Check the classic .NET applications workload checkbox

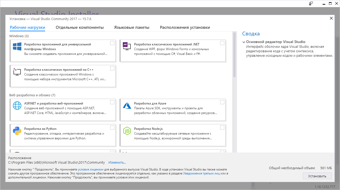222,43
